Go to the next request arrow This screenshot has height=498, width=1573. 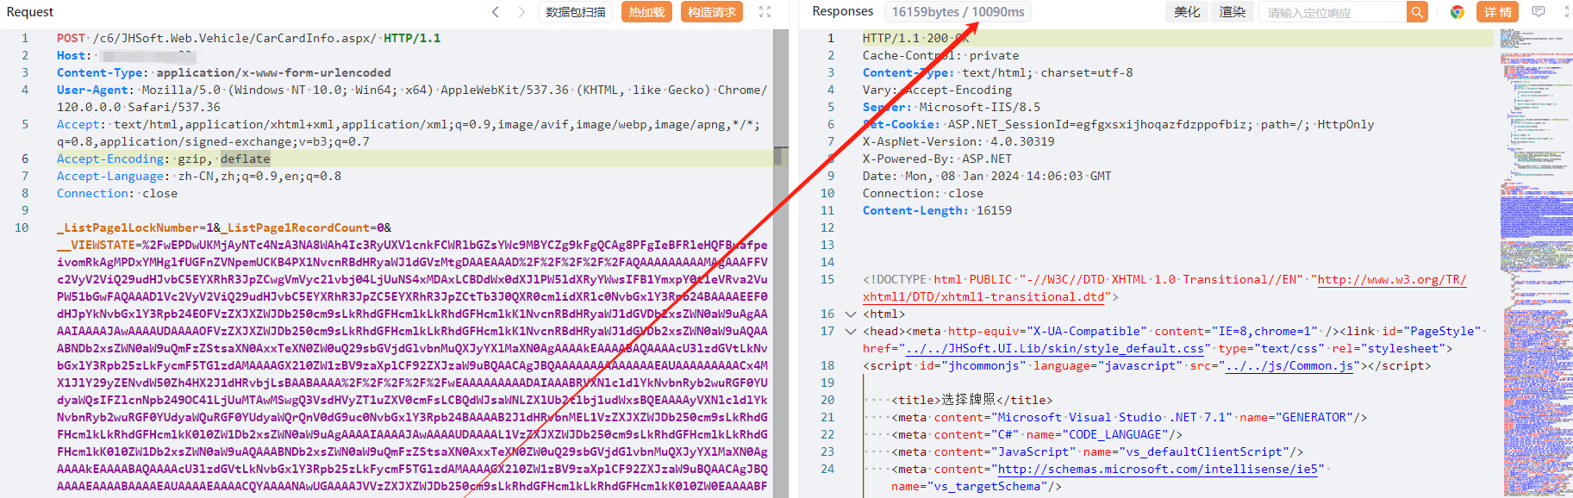(521, 12)
